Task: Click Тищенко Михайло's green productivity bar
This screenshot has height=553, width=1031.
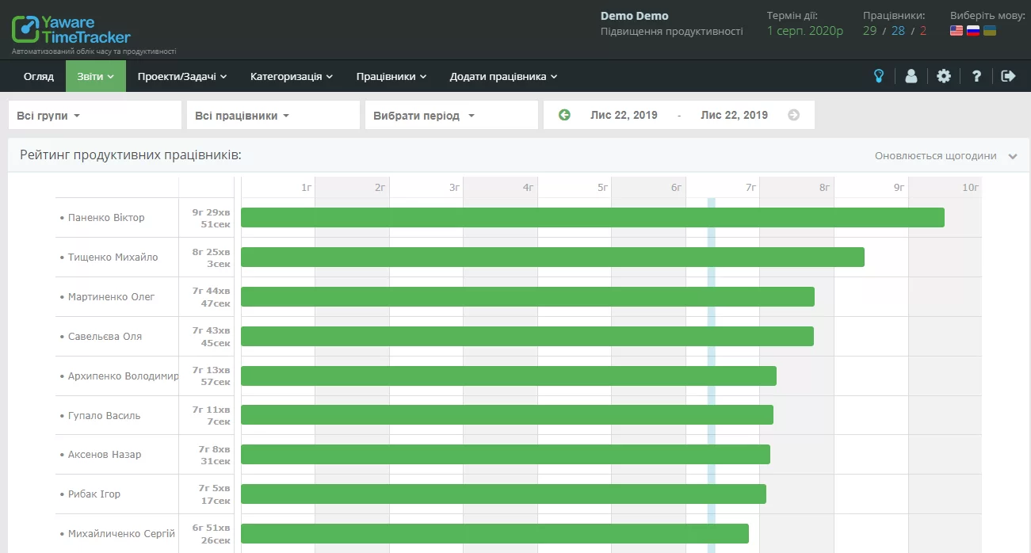Action: pos(552,257)
